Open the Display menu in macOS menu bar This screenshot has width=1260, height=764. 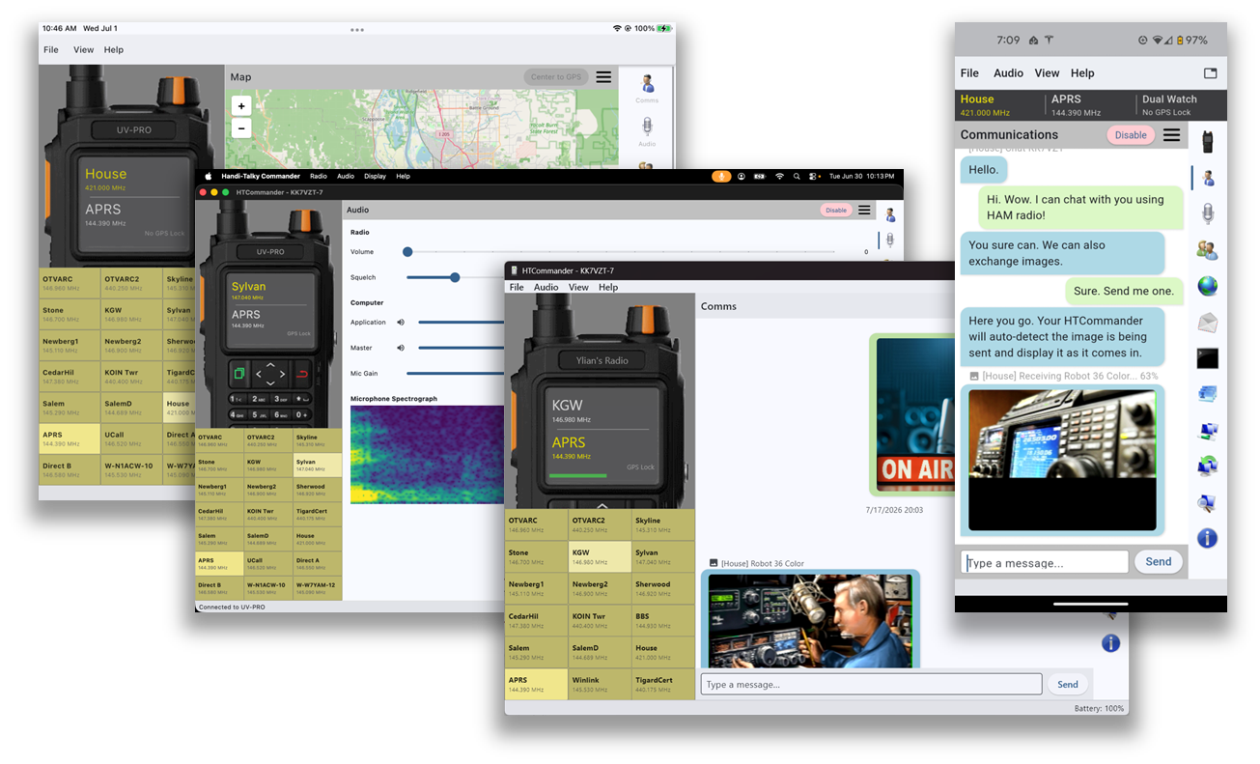click(x=375, y=177)
